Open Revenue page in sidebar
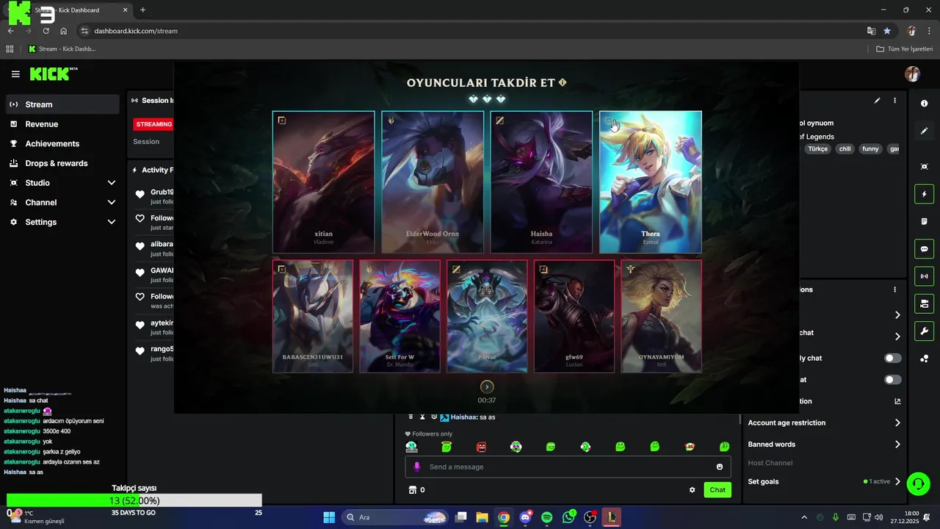 click(62, 124)
